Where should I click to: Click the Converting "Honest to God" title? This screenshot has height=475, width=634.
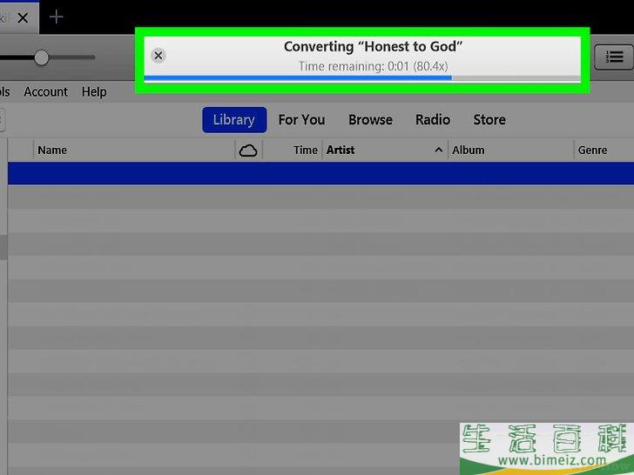click(x=373, y=47)
